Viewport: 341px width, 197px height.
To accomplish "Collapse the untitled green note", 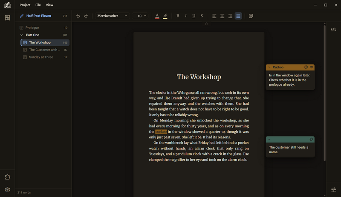I will 269,139.
